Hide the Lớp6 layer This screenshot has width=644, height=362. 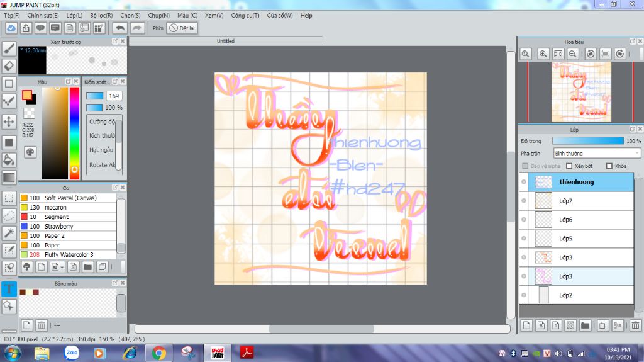point(524,220)
